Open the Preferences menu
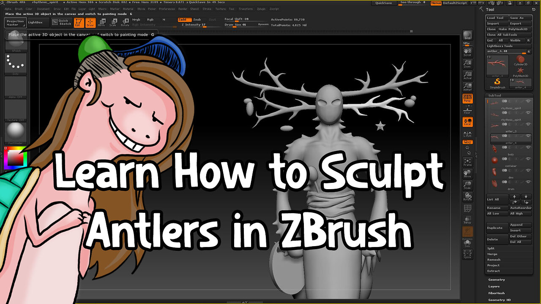Viewport: 541px width, 304px height. (x=167, y=9)
